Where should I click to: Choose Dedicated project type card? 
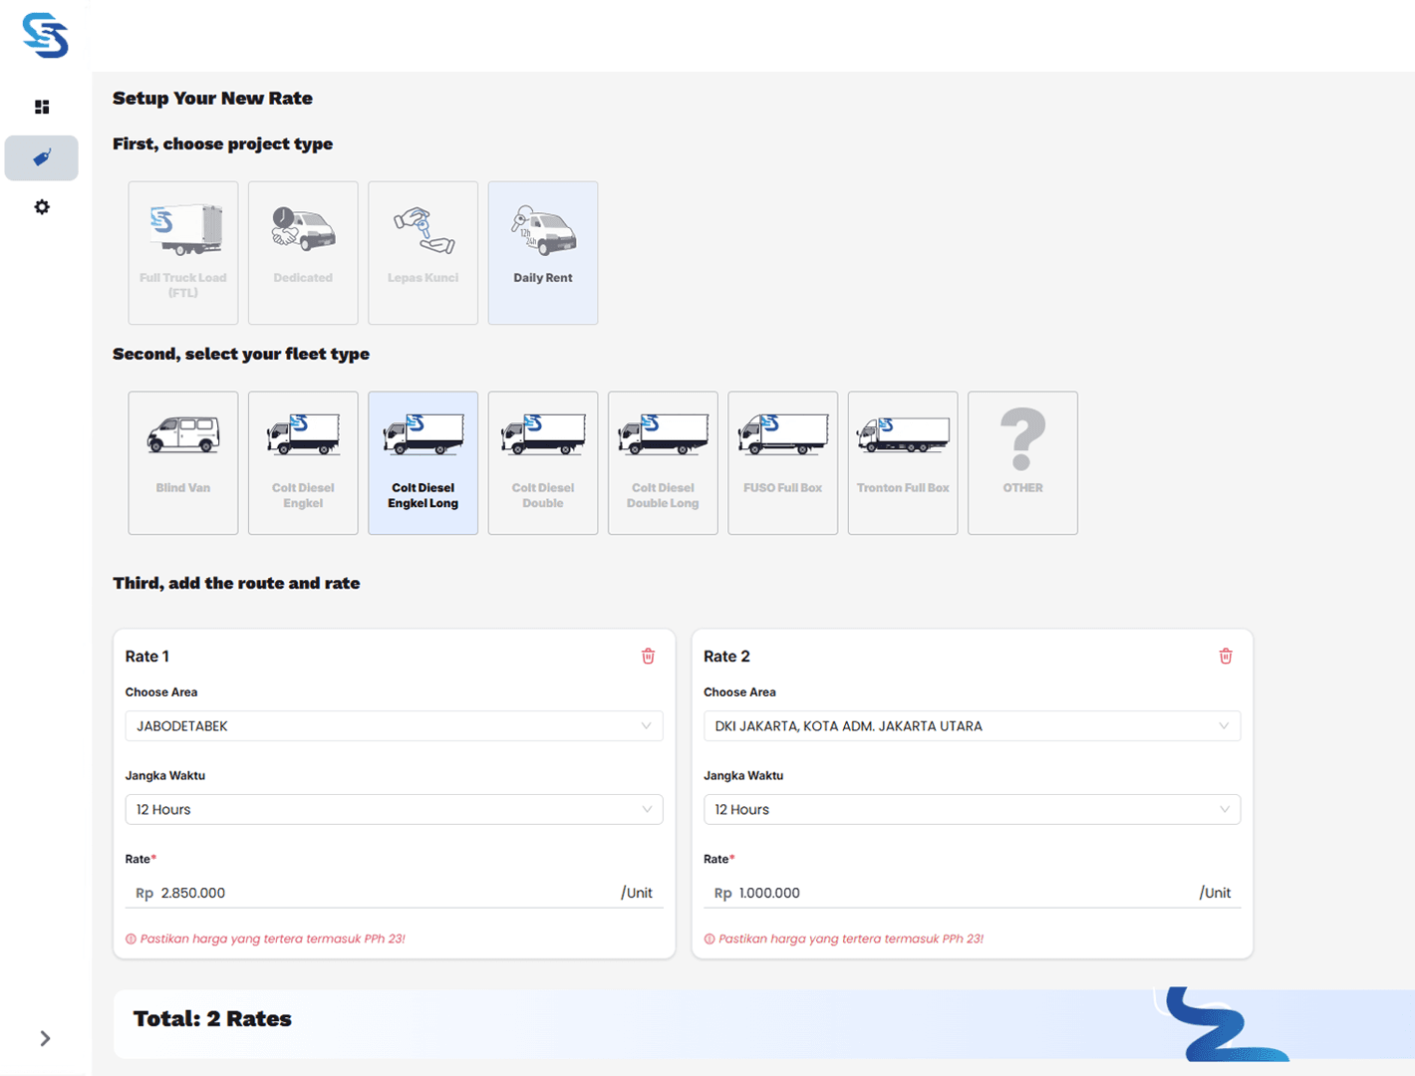pyautogui.click(x=303, y=252)
